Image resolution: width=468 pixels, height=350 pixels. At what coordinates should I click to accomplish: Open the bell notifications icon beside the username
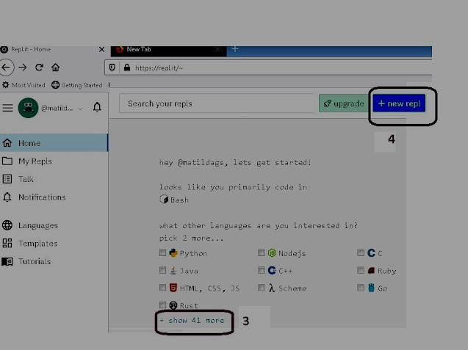[x=97, y=107]
